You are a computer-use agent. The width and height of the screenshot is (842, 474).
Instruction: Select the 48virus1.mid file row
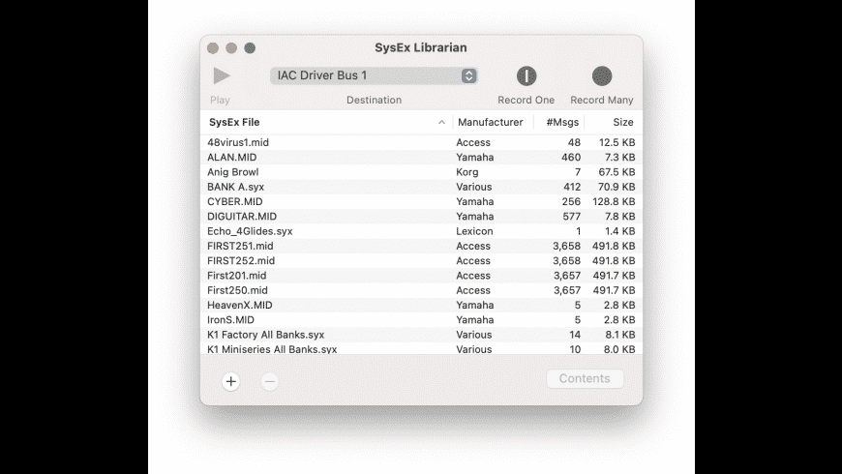click(421, 142)
